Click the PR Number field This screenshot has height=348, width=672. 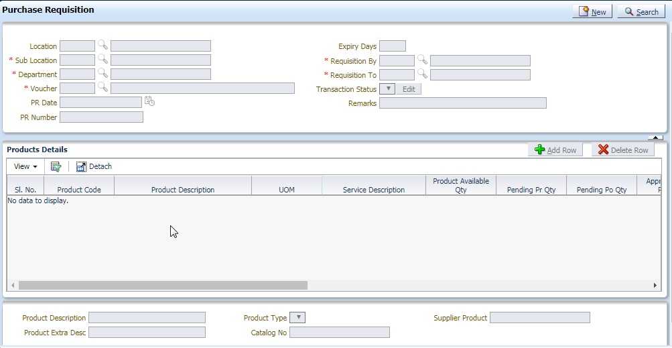click(101, 117)
